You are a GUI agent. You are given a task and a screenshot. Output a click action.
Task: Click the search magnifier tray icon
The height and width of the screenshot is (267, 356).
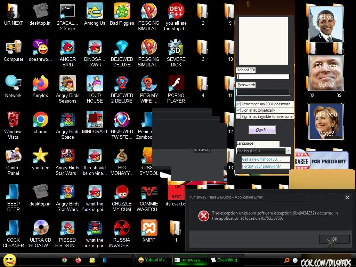(x=287, y=260)
